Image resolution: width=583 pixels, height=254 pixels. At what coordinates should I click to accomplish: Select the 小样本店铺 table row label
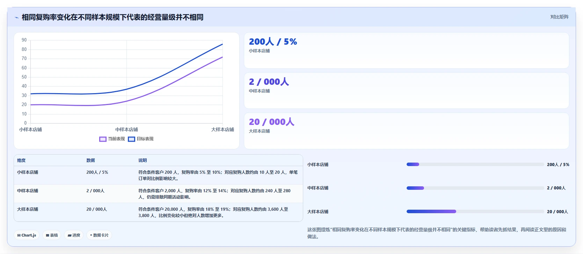pos(28,172)
